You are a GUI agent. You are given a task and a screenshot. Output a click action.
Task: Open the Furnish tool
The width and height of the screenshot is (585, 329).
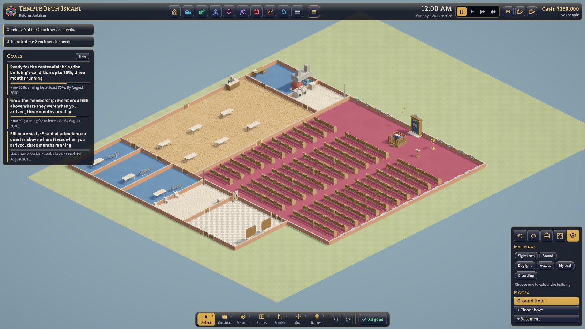(280, 319)
